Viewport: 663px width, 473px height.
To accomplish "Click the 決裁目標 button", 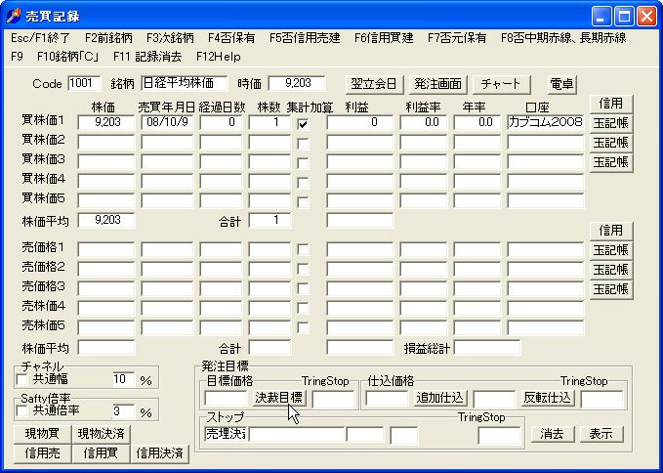I will coord(278,398).
